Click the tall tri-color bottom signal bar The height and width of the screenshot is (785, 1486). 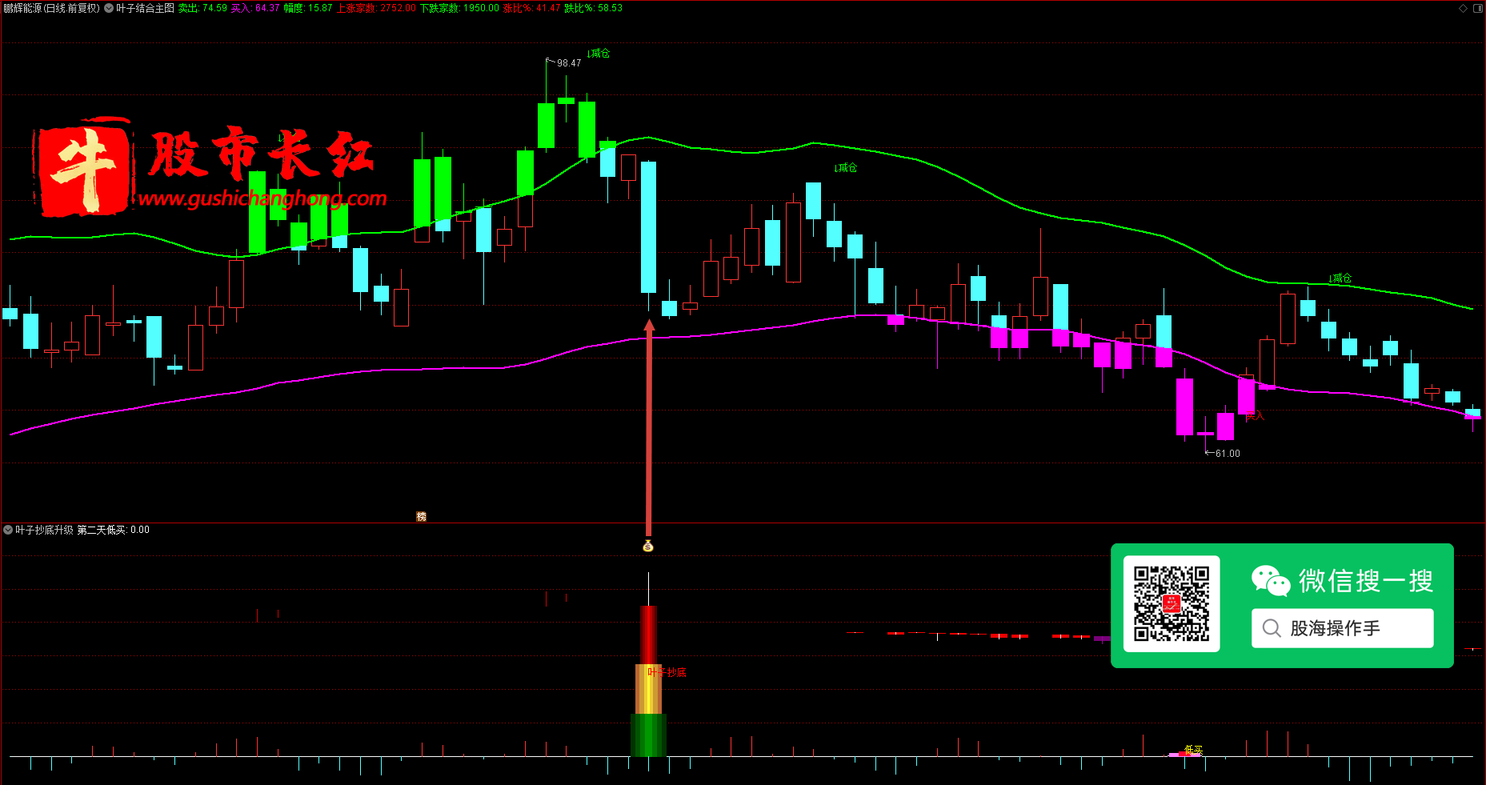tap(648, 680)
